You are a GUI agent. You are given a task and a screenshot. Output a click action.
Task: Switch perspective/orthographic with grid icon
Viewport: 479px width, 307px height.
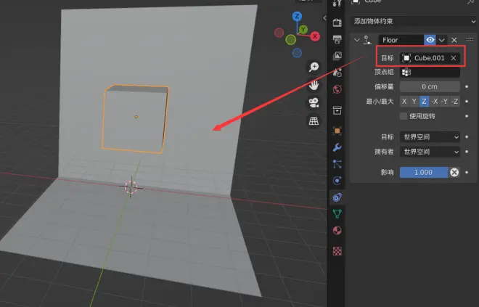tap(314, 121)
